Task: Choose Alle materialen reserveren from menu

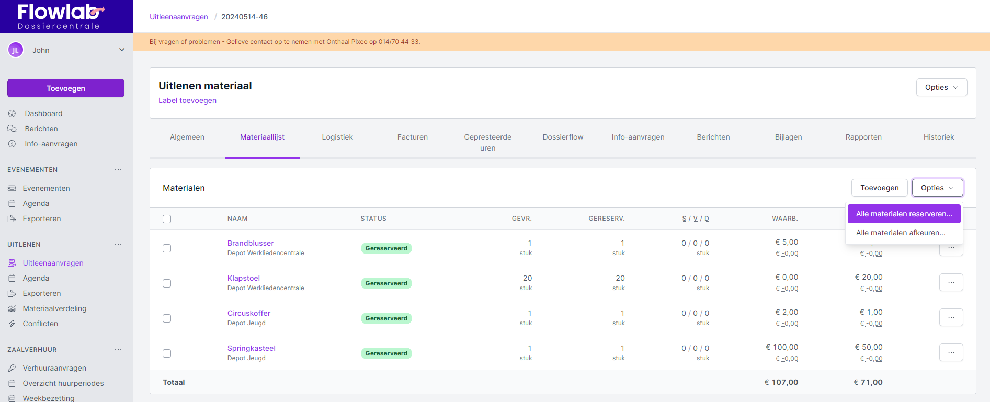Action: pyautogui.click(x=904, y=214)
